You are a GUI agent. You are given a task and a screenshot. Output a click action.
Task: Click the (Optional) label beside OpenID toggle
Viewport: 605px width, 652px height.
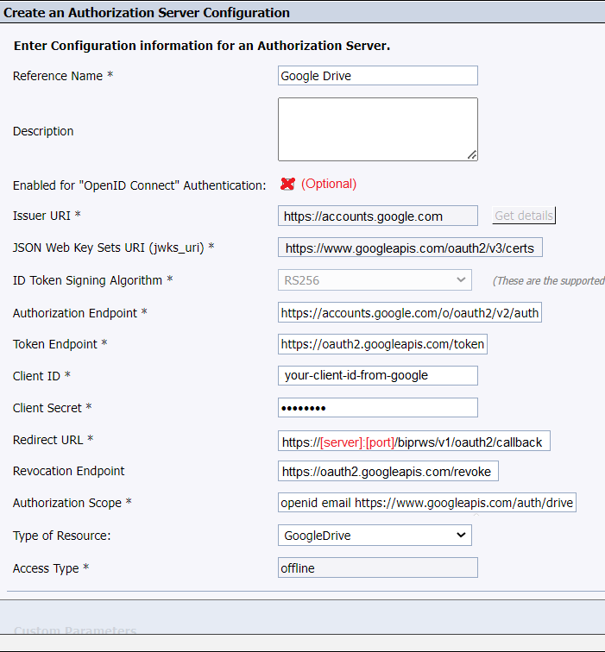tap(329, 184)
